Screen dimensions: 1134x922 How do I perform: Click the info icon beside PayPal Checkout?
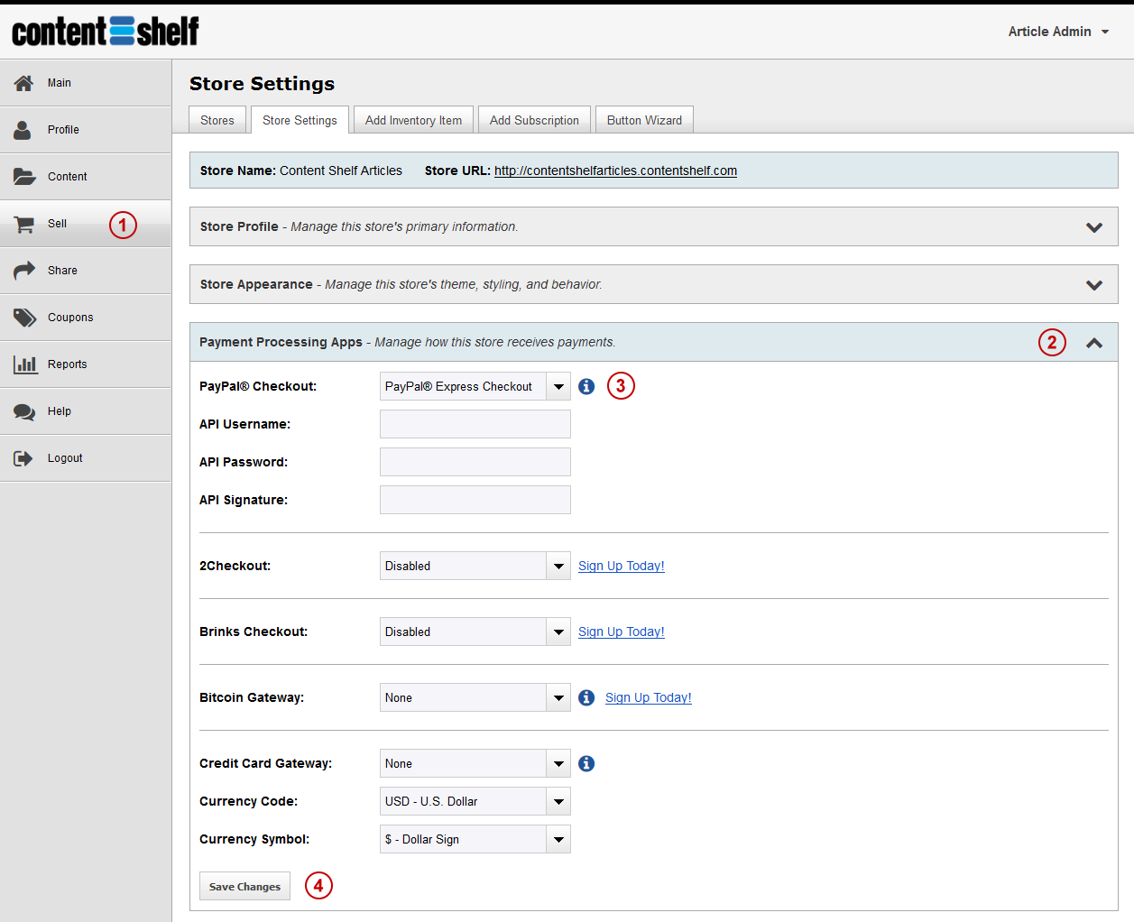click(x=586, y=386)
